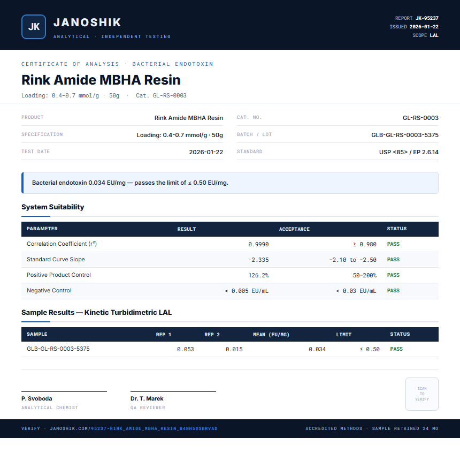Click -2.10 to -2.50 acceptance range
The width and height of the screenshot is (460, 453).
click(352, 260)
